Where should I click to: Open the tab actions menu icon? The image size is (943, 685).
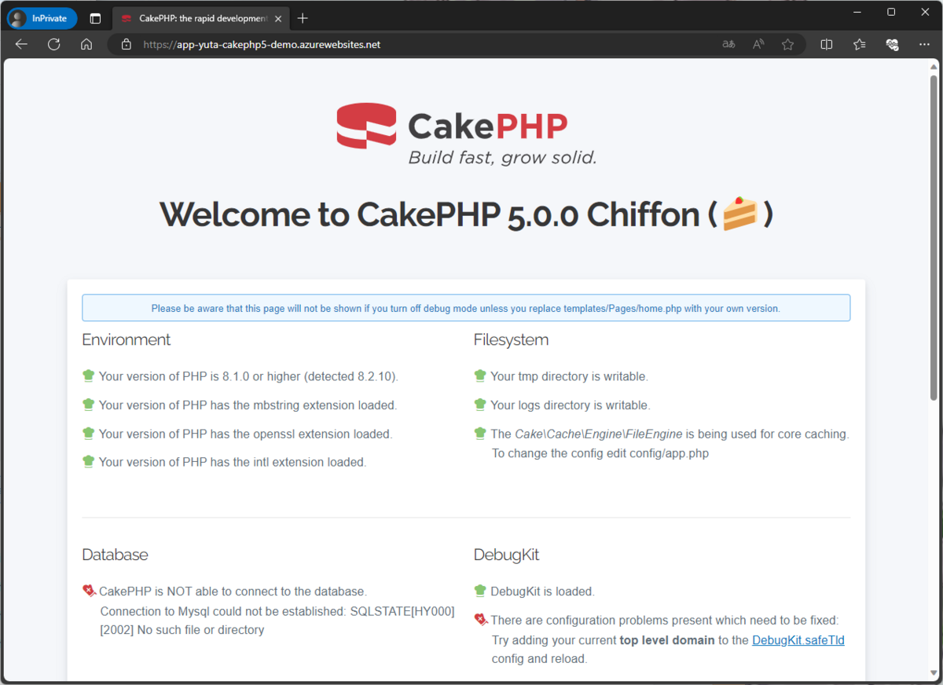(x=95, y=17)
